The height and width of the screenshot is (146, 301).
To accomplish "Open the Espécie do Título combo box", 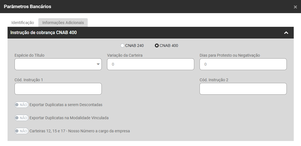I will click(x=54, y=64).
